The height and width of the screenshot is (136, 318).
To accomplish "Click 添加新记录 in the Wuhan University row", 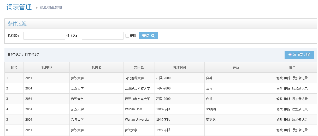I will tap(300, 120).
